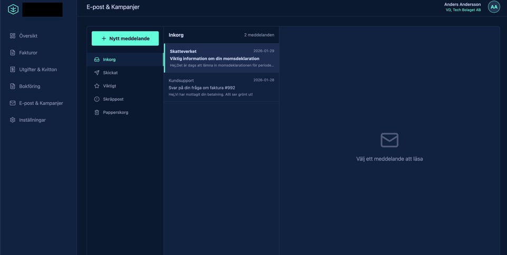Click the plus icon in Nytt meddelande
Viewport: 507px width, 255px height.
pyautogui.click(x=104, y=39)
